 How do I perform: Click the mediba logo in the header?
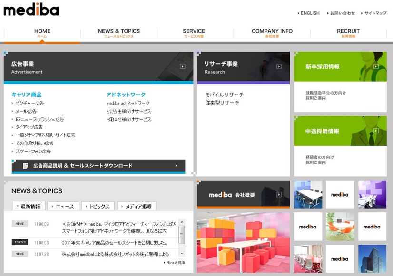[x=31, y=10]
